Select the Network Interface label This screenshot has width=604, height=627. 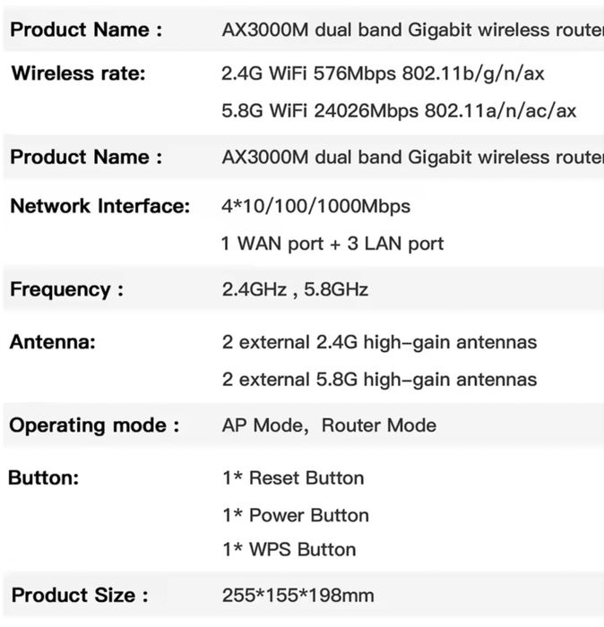pyautogui.click(x=99, y=206)
